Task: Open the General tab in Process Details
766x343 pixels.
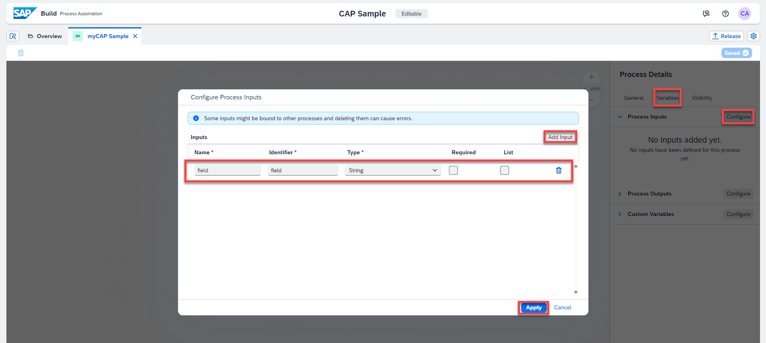Action: (x=634, y=98)
